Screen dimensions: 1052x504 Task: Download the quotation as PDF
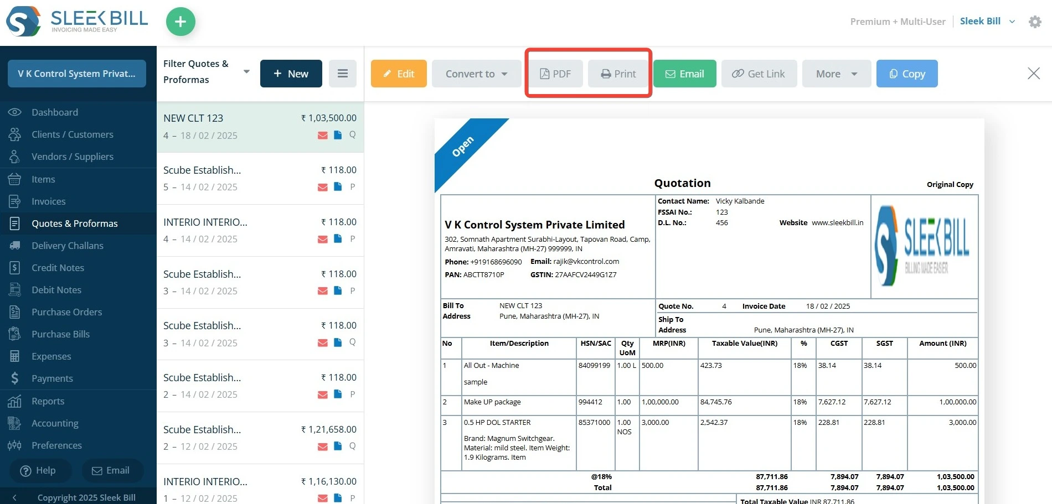click(x=555, y=74)
